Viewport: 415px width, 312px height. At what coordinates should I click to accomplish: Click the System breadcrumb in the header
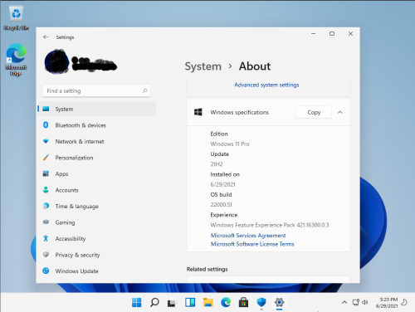tap(203, 66)
